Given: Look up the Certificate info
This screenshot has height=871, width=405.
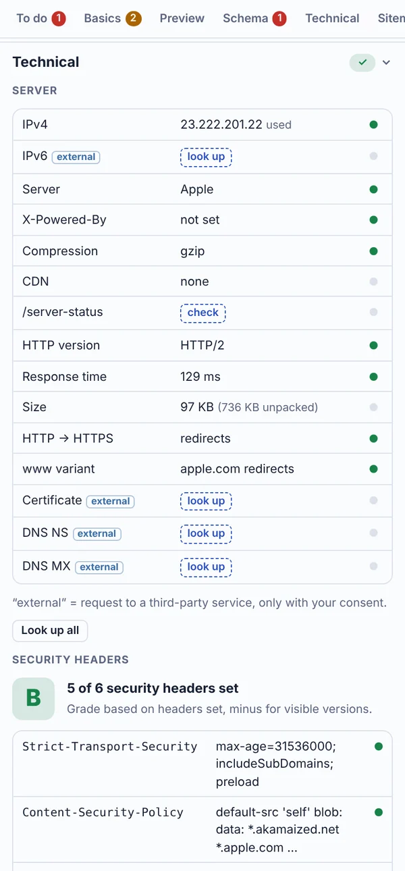Looking at the screenshot, I should coord(206,501).
